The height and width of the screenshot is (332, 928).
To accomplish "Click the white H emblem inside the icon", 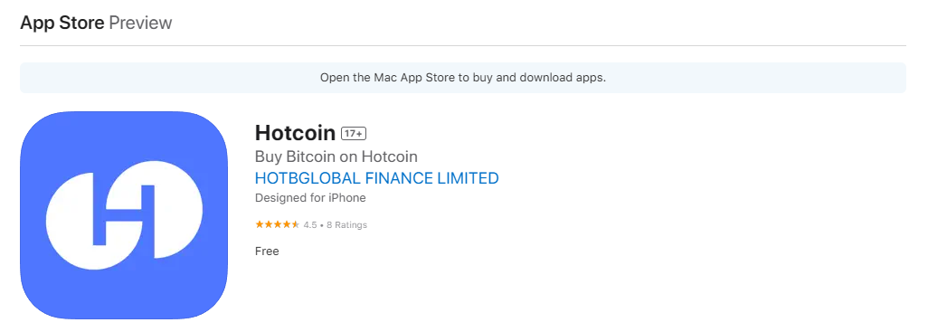I will [x=124, y=215].
